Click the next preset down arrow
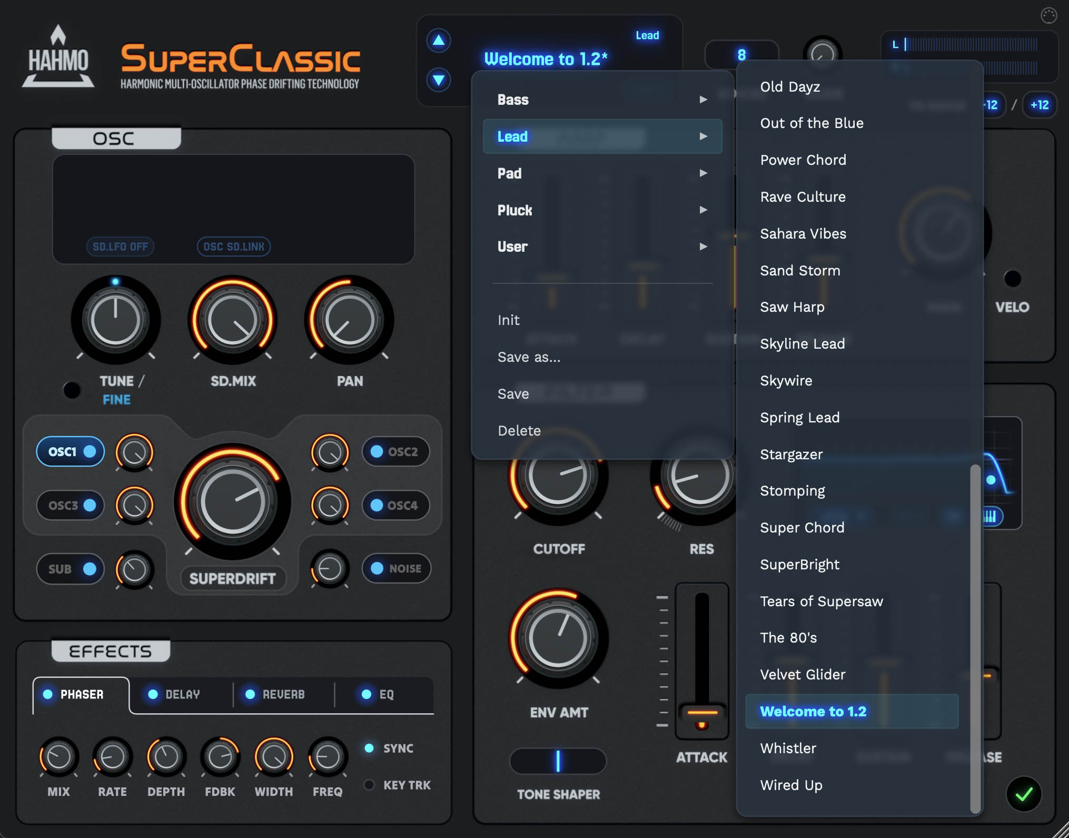Screen dimensions: 1069x838 point(438,80)
